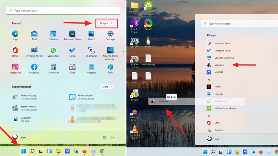Click the search box above the All apps heading
Viewport: 278px width, 156px height.
[239, 24]
